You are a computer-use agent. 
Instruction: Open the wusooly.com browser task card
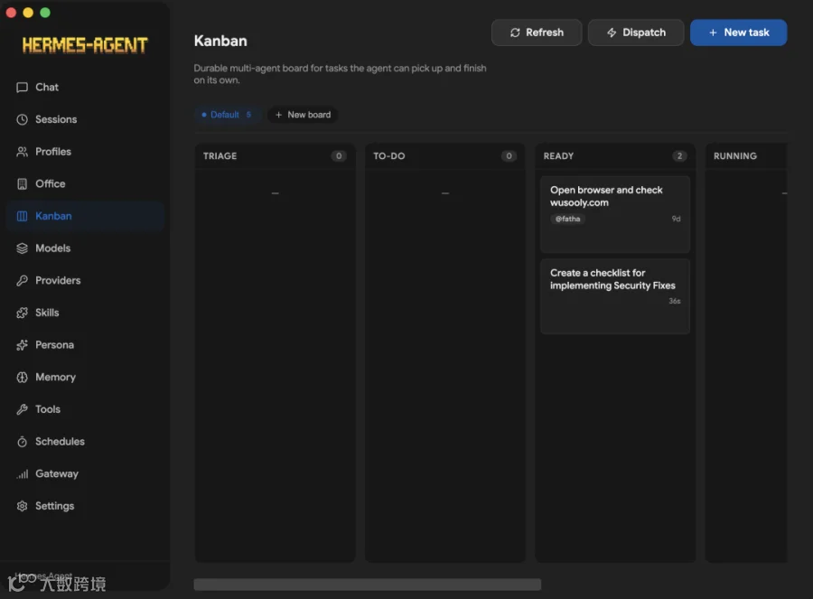click(x=615, y=214)
